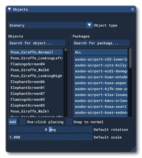The image size is (142, 158).
Task: Select asobo-airport-cytz-billy package
Action: tap(101, 65)
